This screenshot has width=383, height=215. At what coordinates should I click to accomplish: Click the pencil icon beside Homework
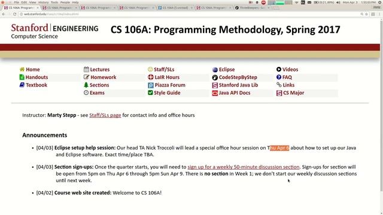coord(86,77)
